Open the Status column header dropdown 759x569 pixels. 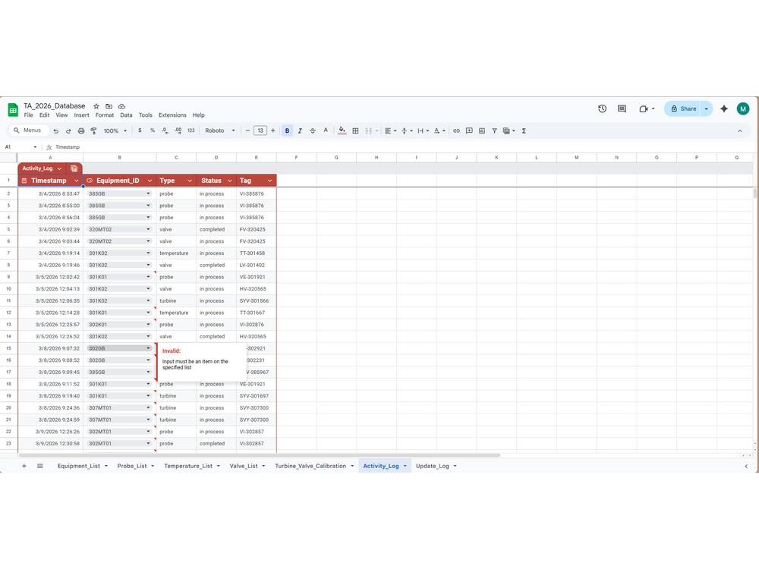[229, 181]
